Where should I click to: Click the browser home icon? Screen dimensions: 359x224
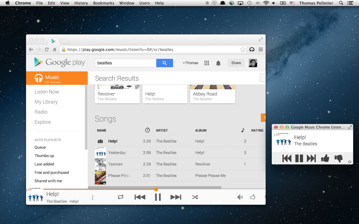click(55, 50)
